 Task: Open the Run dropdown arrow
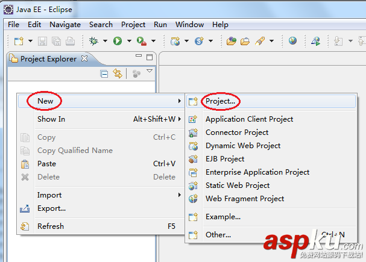129,41
